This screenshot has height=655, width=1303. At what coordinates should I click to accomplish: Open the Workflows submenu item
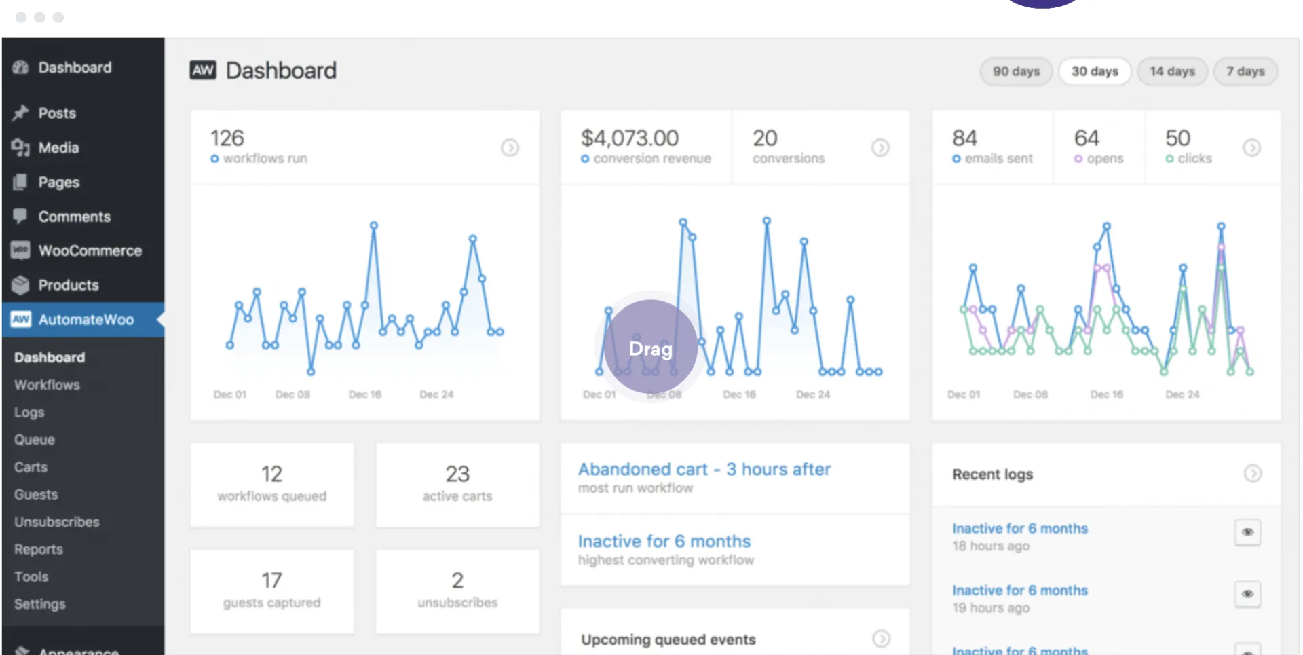(x=47, y=385)
